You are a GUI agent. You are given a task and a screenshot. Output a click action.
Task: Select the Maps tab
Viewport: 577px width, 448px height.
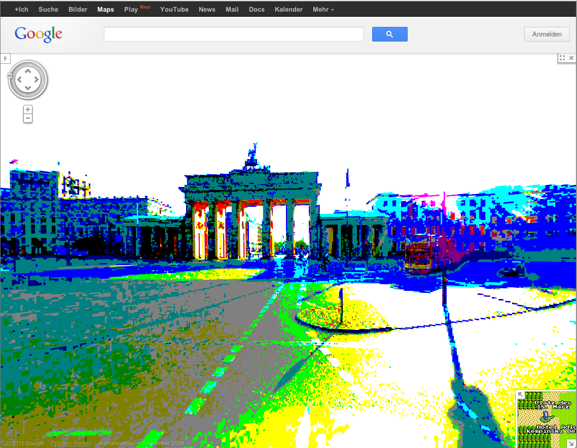[x=105, y=10]
